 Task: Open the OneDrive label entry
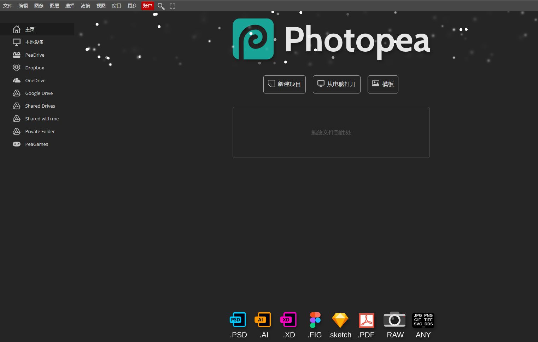[35, 80]
